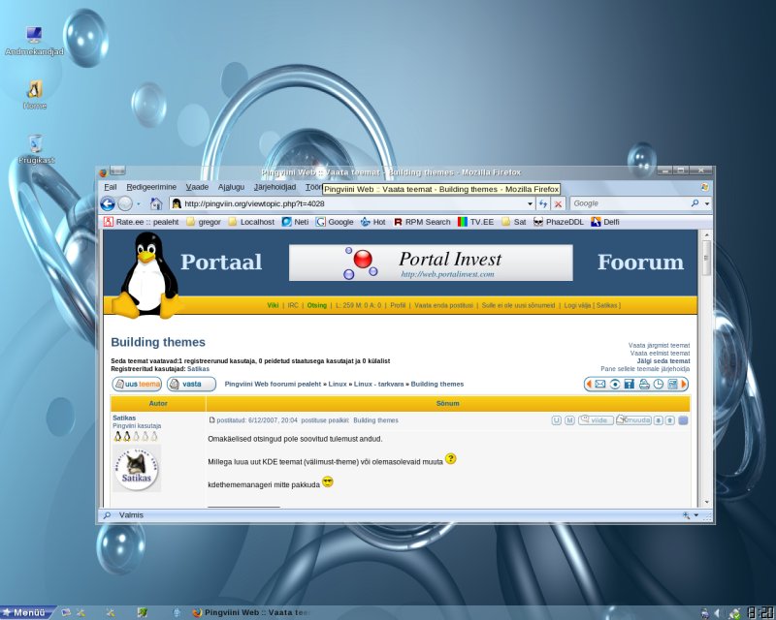Click the 'Logi välja [ Satikas ]' link

click(x=592, y=305)
